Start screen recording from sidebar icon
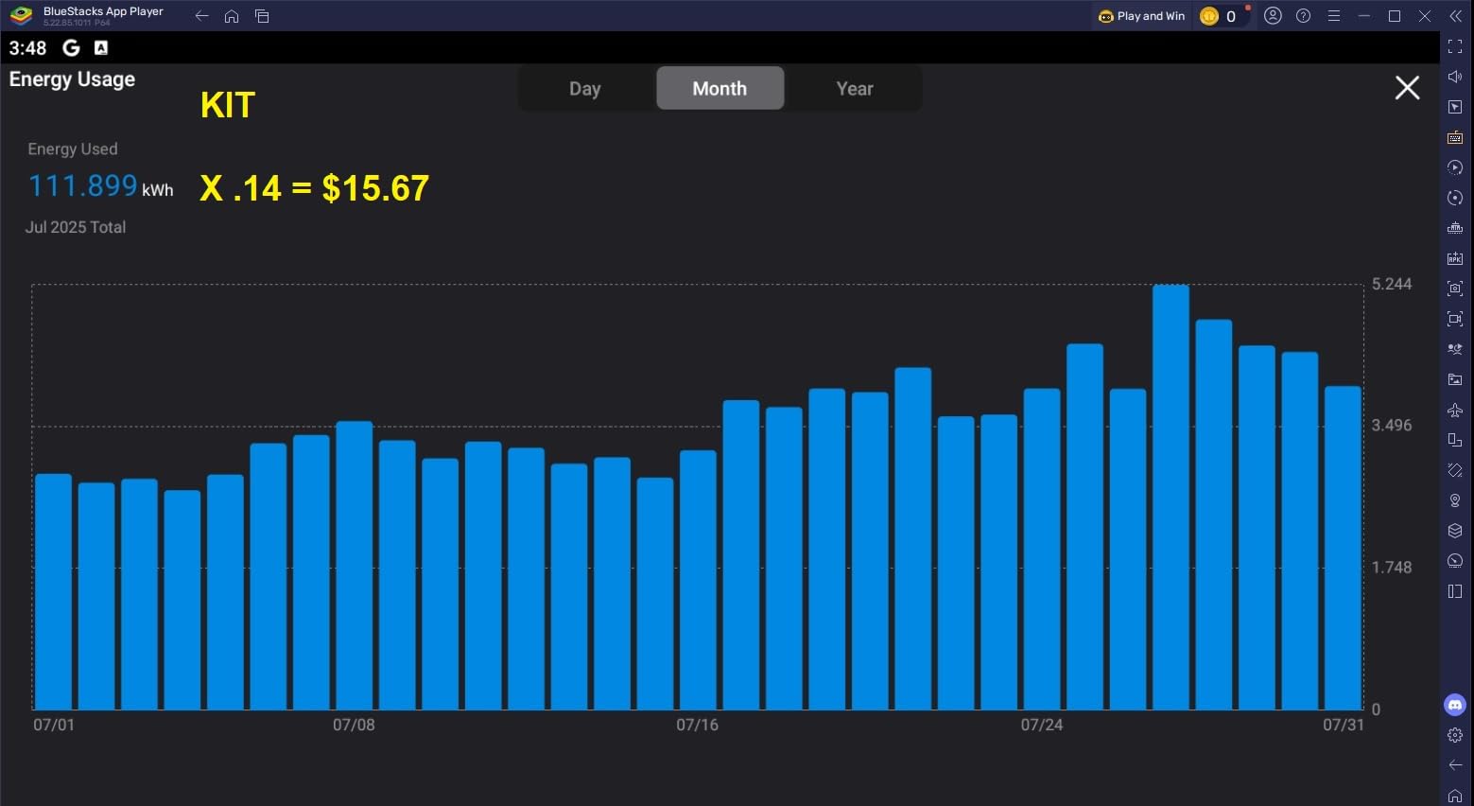 [x=1455, y=319]
